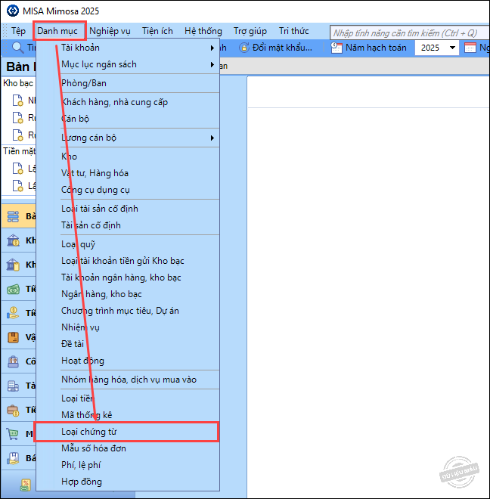Viewport: 490px width, 499px height.
Task: Select Tài khoản ngân hàng, kho bạc
Action: coord(128,277)
